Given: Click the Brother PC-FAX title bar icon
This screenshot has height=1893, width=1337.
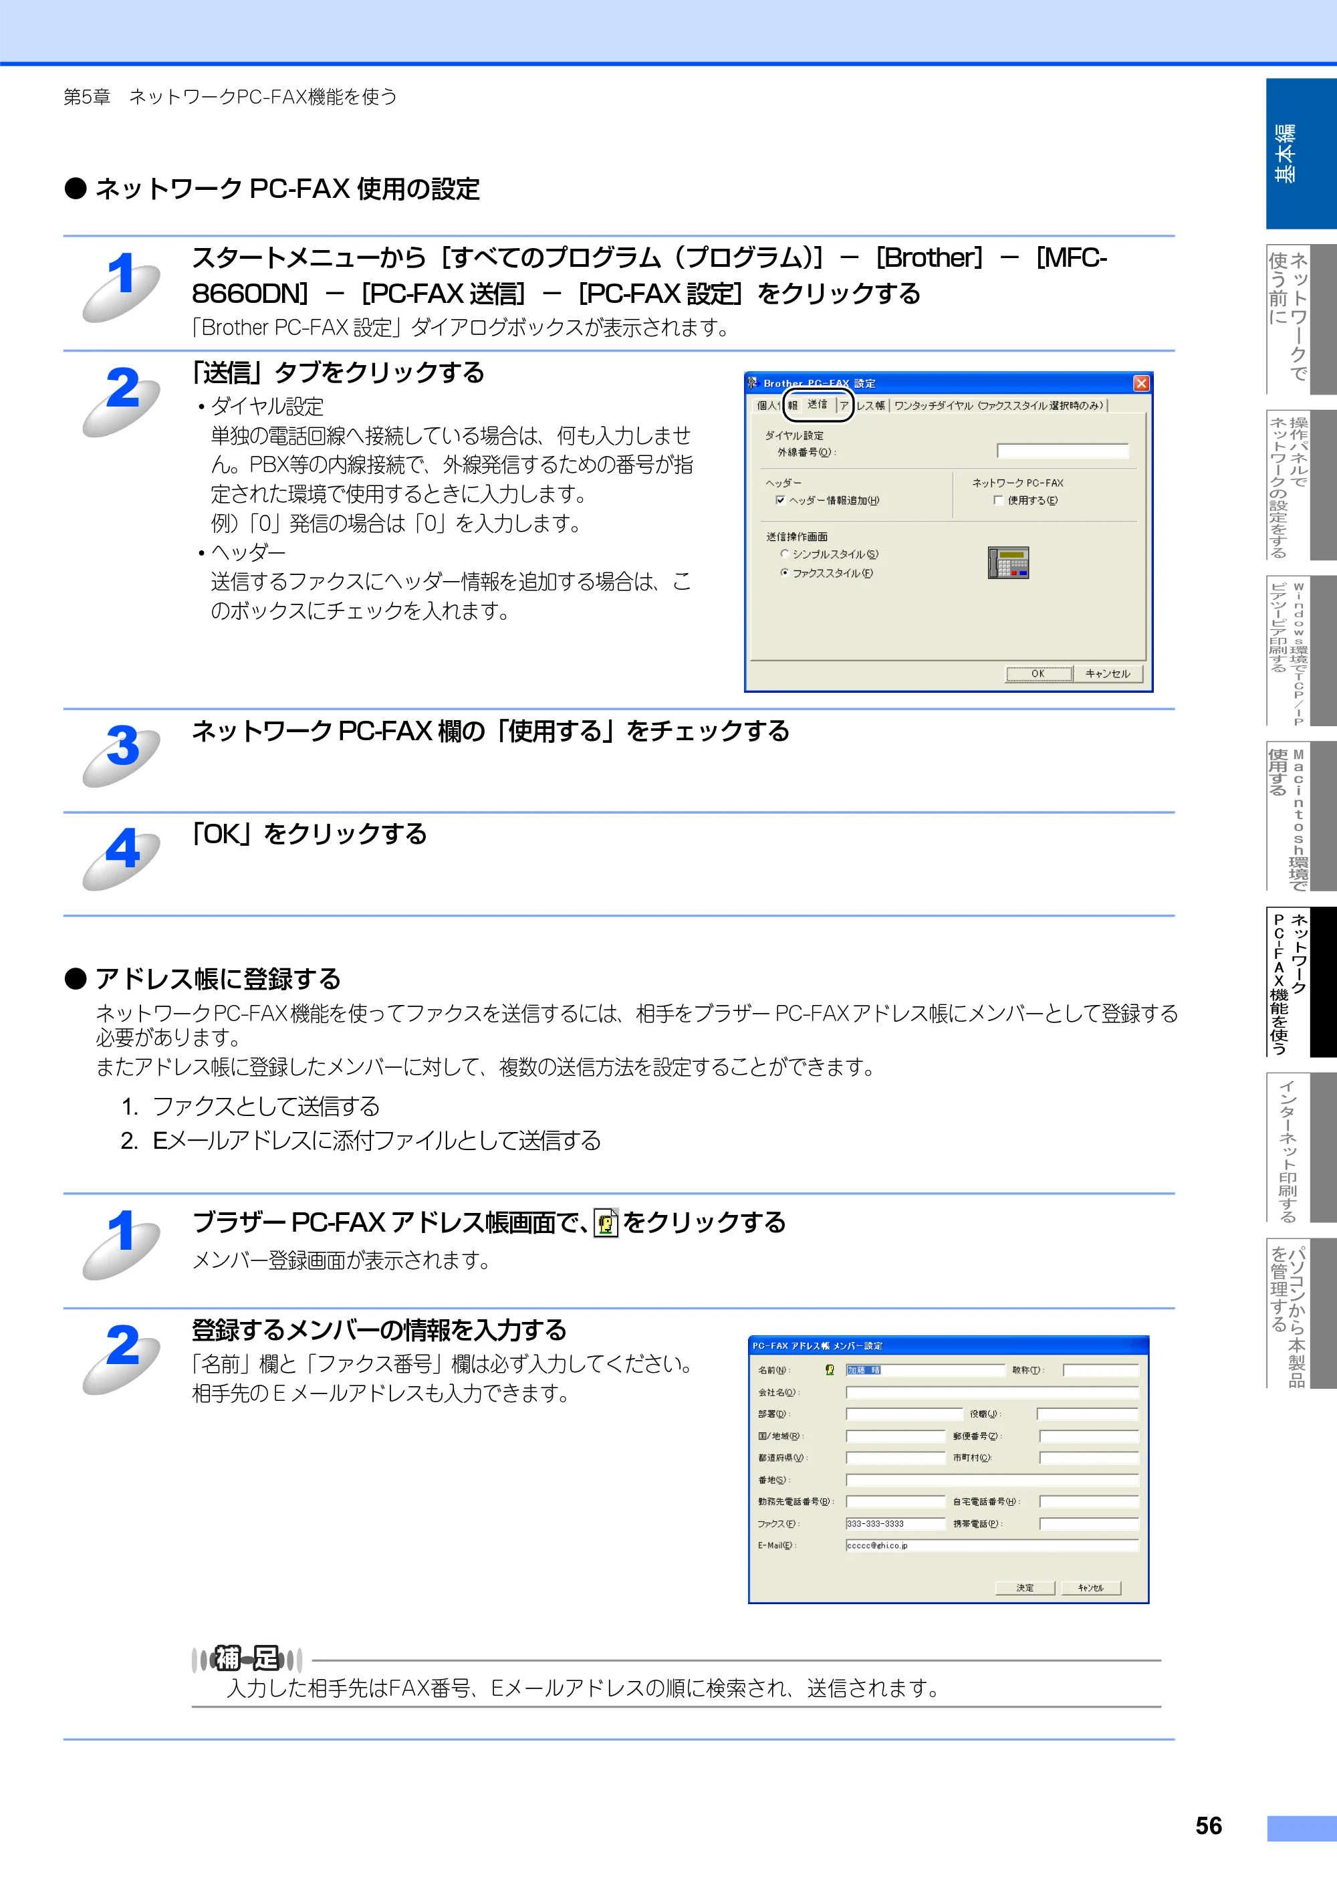Looking at the screenshot, I should (753, 382).
